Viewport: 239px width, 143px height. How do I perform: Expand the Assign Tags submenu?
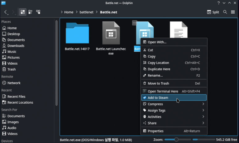(174, 110)
